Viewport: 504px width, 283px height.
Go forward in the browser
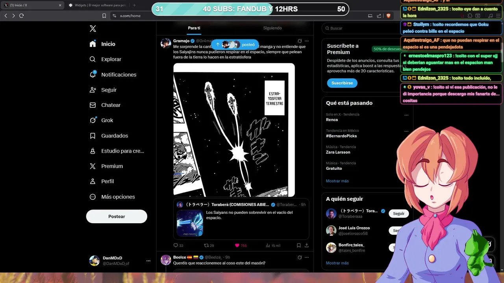click(13, 16)
